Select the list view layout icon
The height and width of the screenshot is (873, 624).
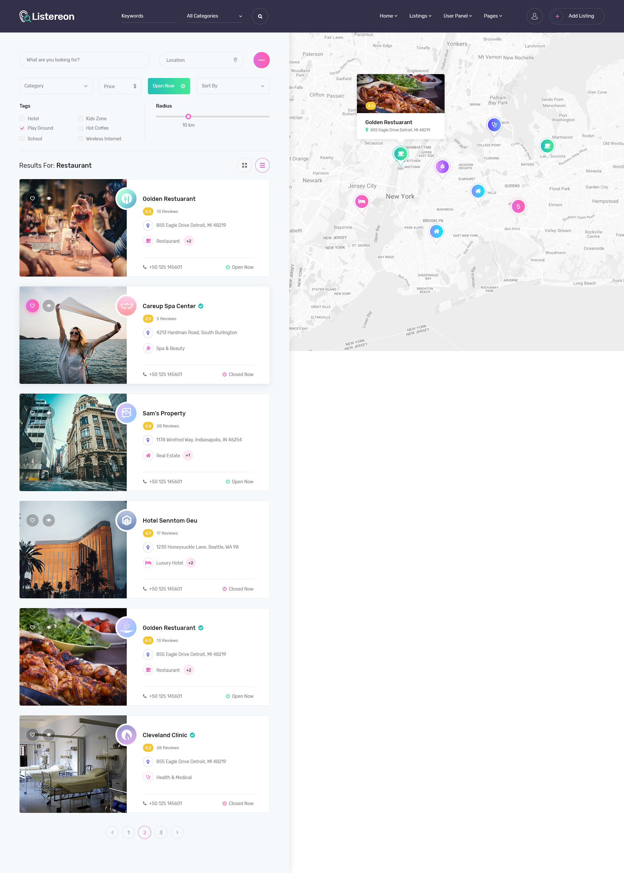(262, 165)
